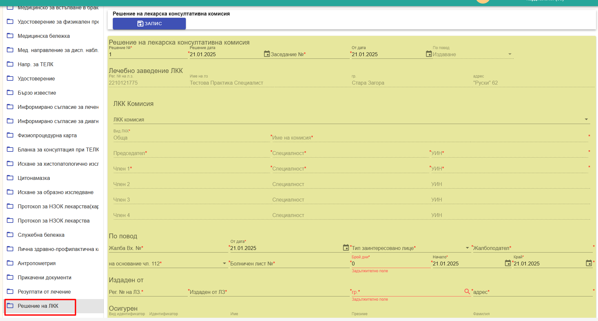This screenshot has width=598, height=321.
Task: Open Информирано съгласие за диагностика item
Action: (53, 121)
